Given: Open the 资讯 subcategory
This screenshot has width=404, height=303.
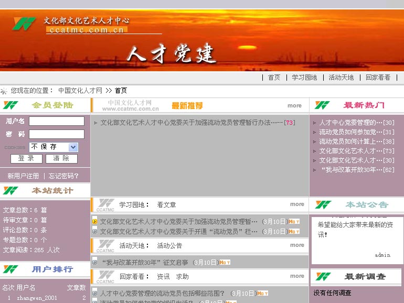Looking at the screenshot, I should coord(163,277).
